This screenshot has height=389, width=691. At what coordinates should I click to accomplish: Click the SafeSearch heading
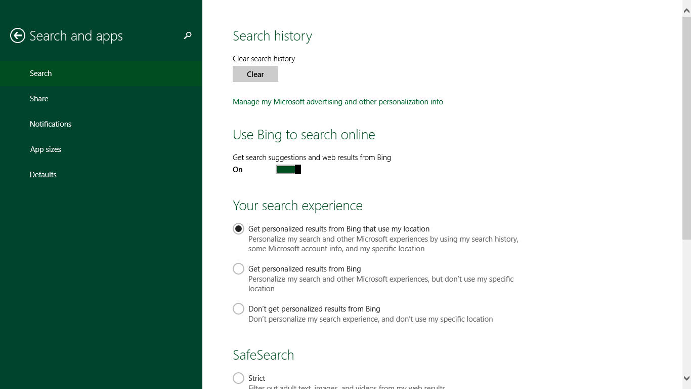coord(263,355)
